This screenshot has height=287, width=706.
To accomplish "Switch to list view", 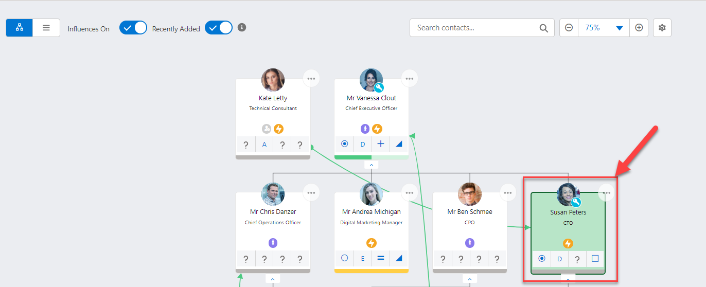I will click(x=46, y=28).
